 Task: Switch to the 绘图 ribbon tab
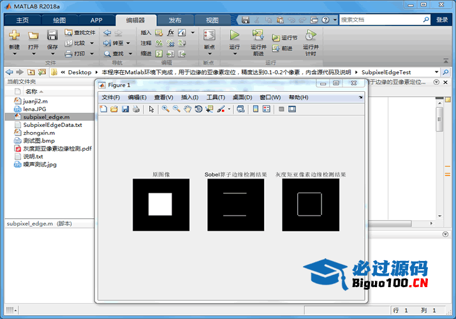point(59,20)
